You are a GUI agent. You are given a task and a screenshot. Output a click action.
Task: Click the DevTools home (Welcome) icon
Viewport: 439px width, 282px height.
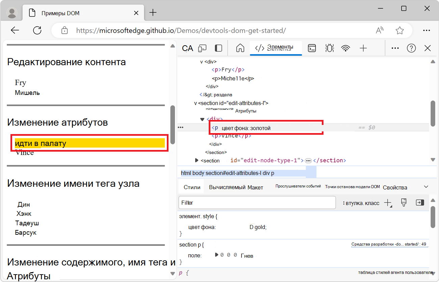click(x=240, y=48)
